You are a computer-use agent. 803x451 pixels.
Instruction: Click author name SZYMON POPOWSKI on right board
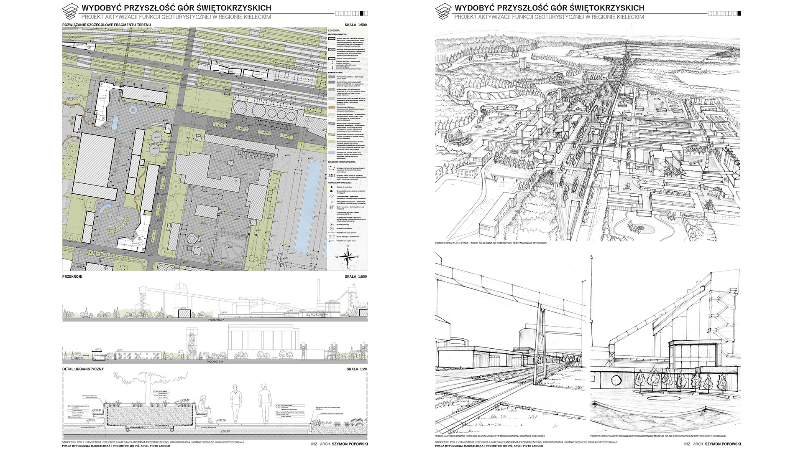coord(723,444)
